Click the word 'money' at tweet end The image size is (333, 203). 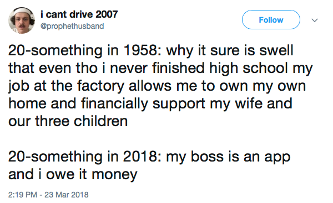click(x=114, y=175)
